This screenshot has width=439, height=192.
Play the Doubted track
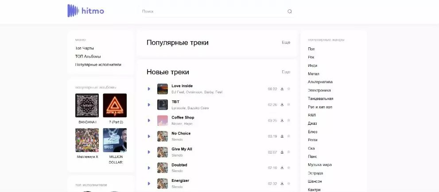pyautogui.click(x=149, y=168)
